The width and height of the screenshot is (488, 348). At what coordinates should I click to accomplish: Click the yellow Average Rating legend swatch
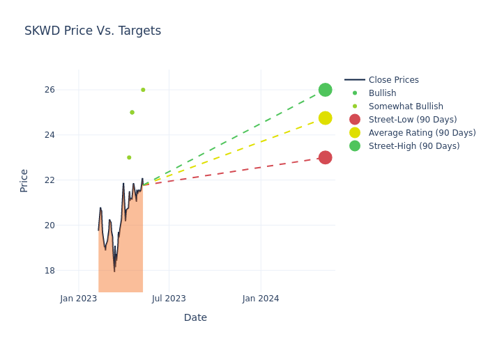click(x=355, y=133)
